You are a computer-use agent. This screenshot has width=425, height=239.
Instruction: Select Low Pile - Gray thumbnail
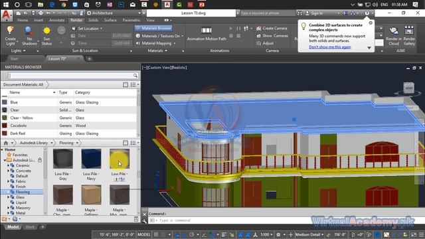pyautogui.click(x=63, y=159)
